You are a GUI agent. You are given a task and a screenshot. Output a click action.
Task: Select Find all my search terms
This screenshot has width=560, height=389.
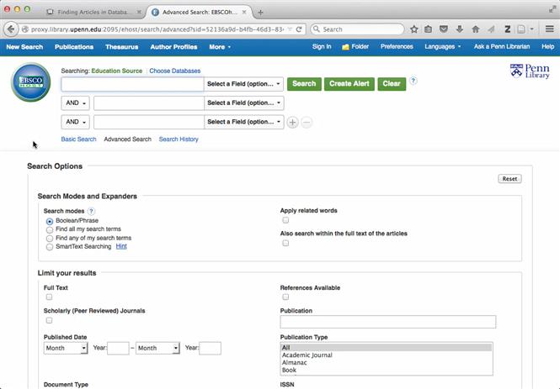(x=50, y=229)
